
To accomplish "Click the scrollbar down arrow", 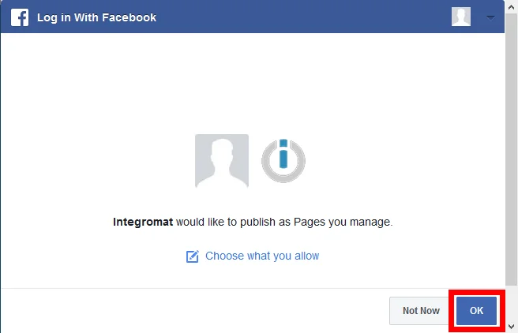I will click(x=511, y=327).
